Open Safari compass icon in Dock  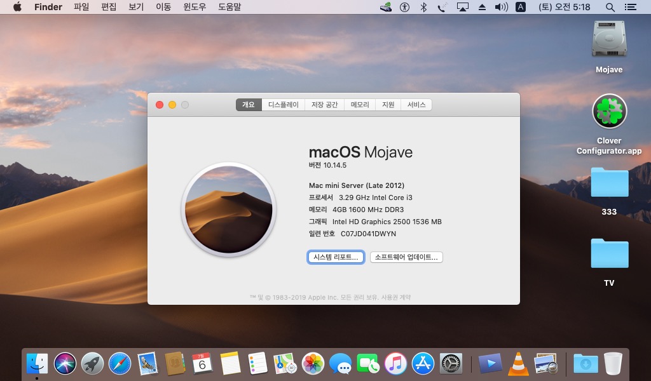pyautogui.click(x=120, y=364)
